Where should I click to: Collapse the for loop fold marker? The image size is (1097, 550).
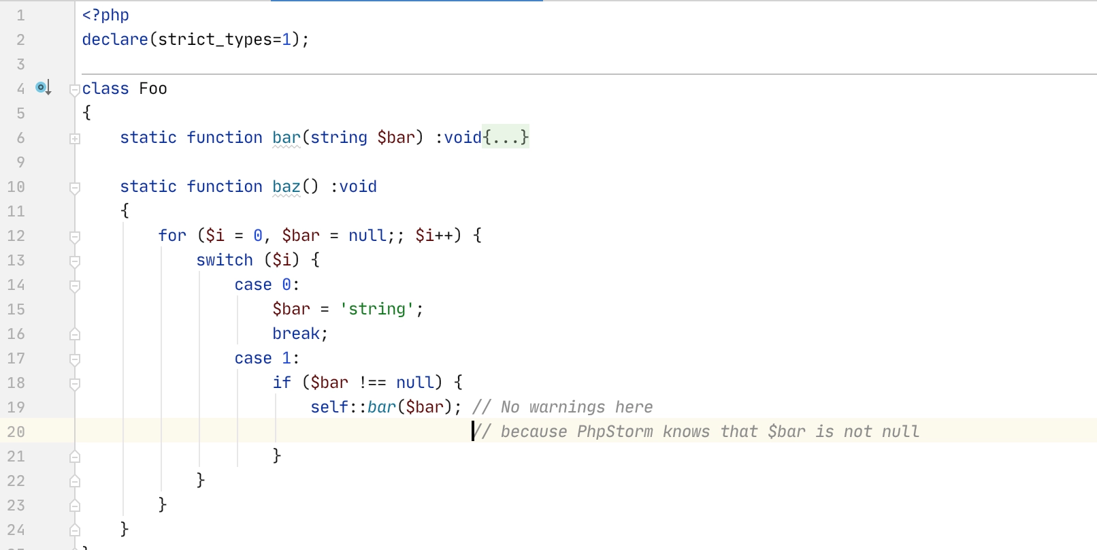(x=75, y=236)
